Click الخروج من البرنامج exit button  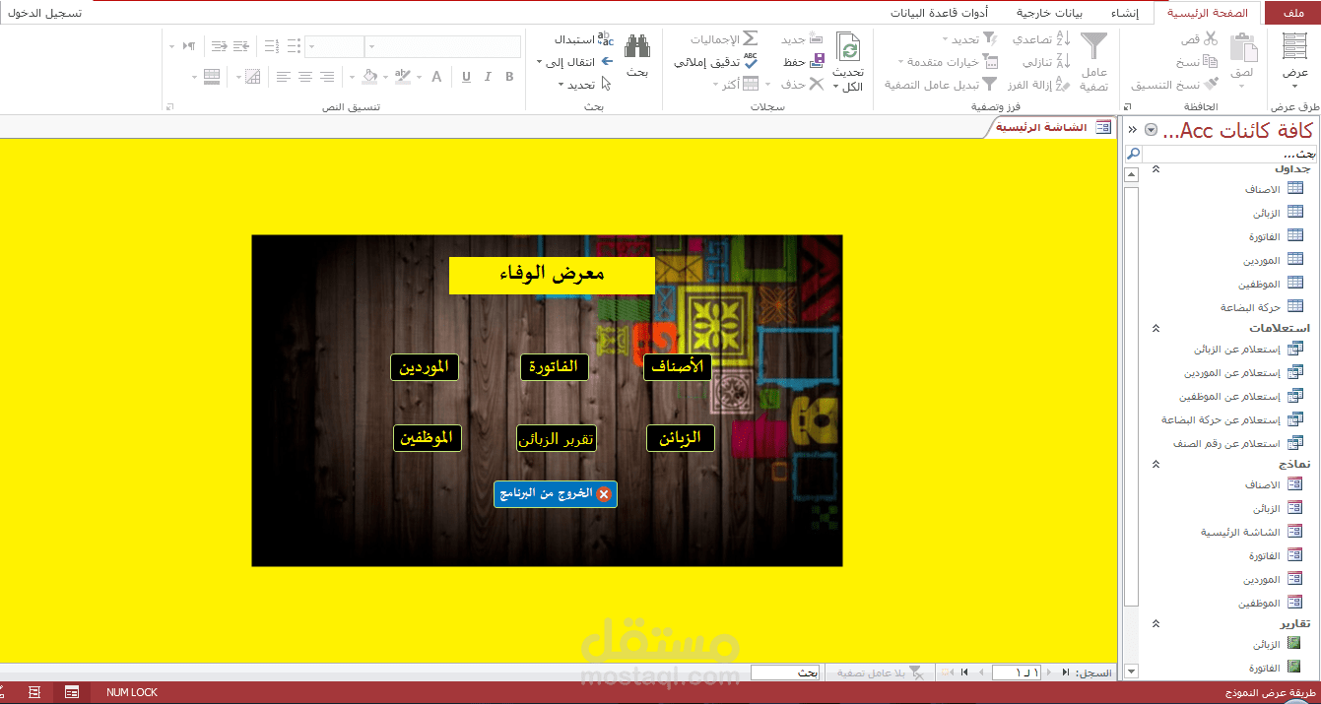pyautogui.click(x=556, y=494)
